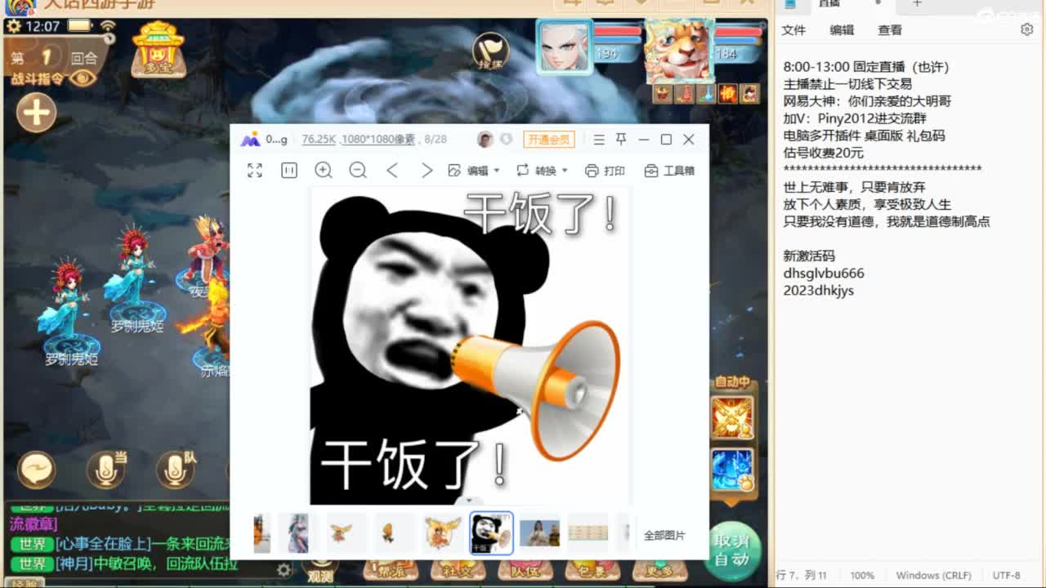The width and height of the screenshot is (1046, 588).
Task: Select the long-haired lady thumbnail
Action: coord(297,533)
